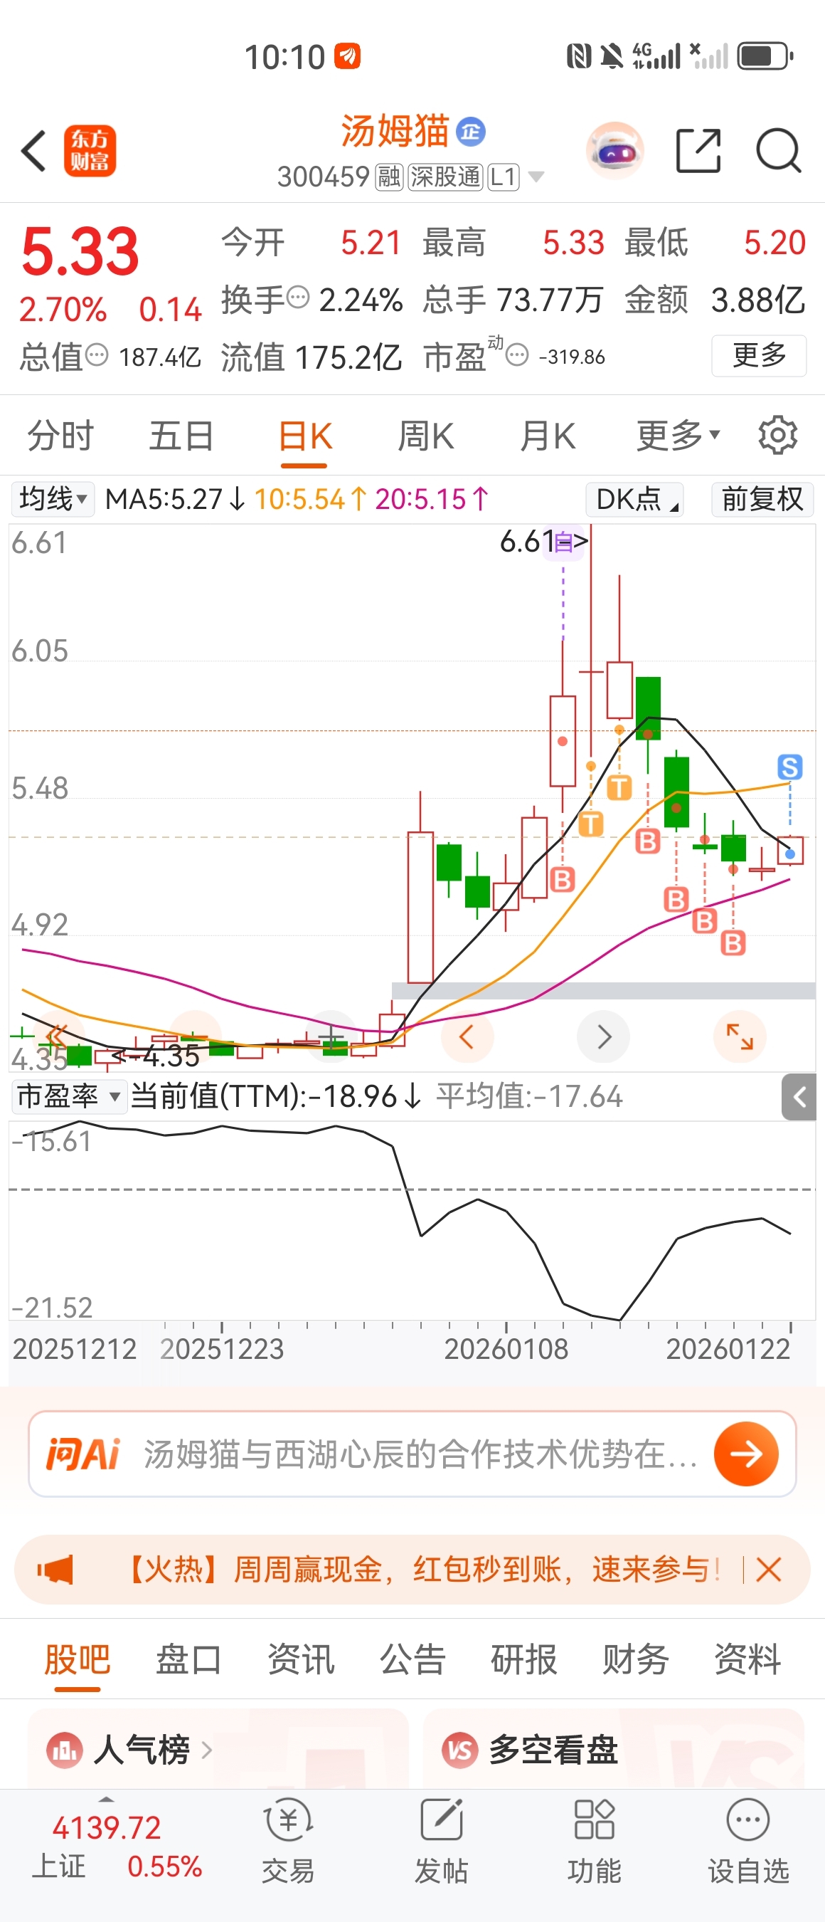Expand the side panel gray chevron
825x1922 pixels.
coord(799,1097)
